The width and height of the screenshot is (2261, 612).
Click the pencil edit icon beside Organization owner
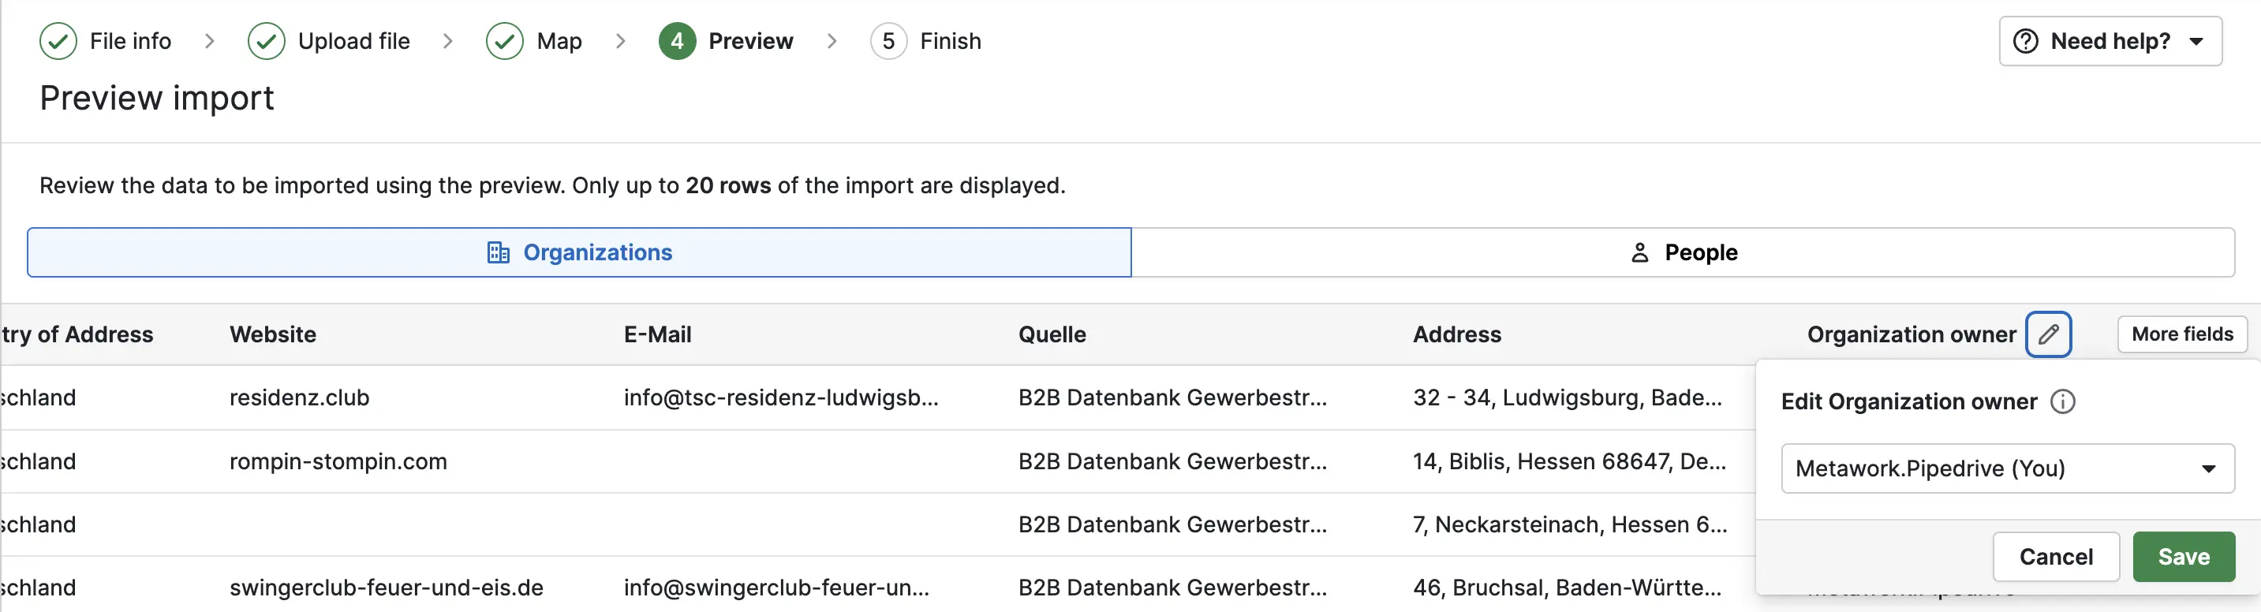tap(2048, 334)
